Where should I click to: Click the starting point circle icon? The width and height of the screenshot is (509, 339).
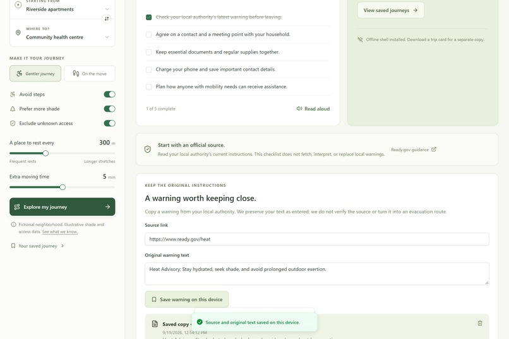click(18, 5)
